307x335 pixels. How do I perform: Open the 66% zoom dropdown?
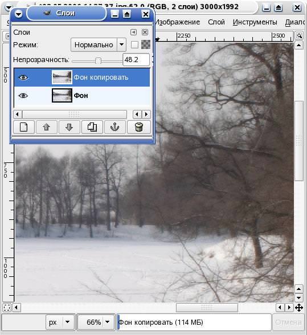coord(96,322)
